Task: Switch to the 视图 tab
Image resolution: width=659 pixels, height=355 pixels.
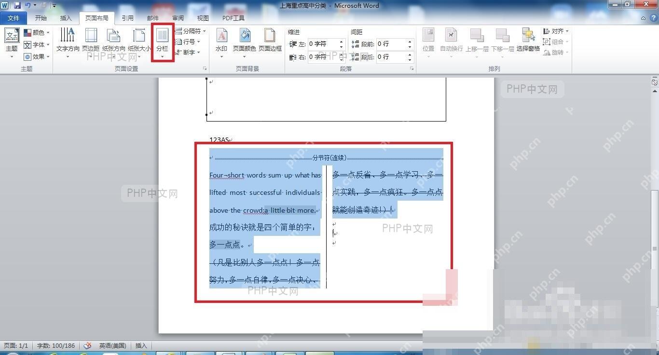Action: tap(203, 18)
